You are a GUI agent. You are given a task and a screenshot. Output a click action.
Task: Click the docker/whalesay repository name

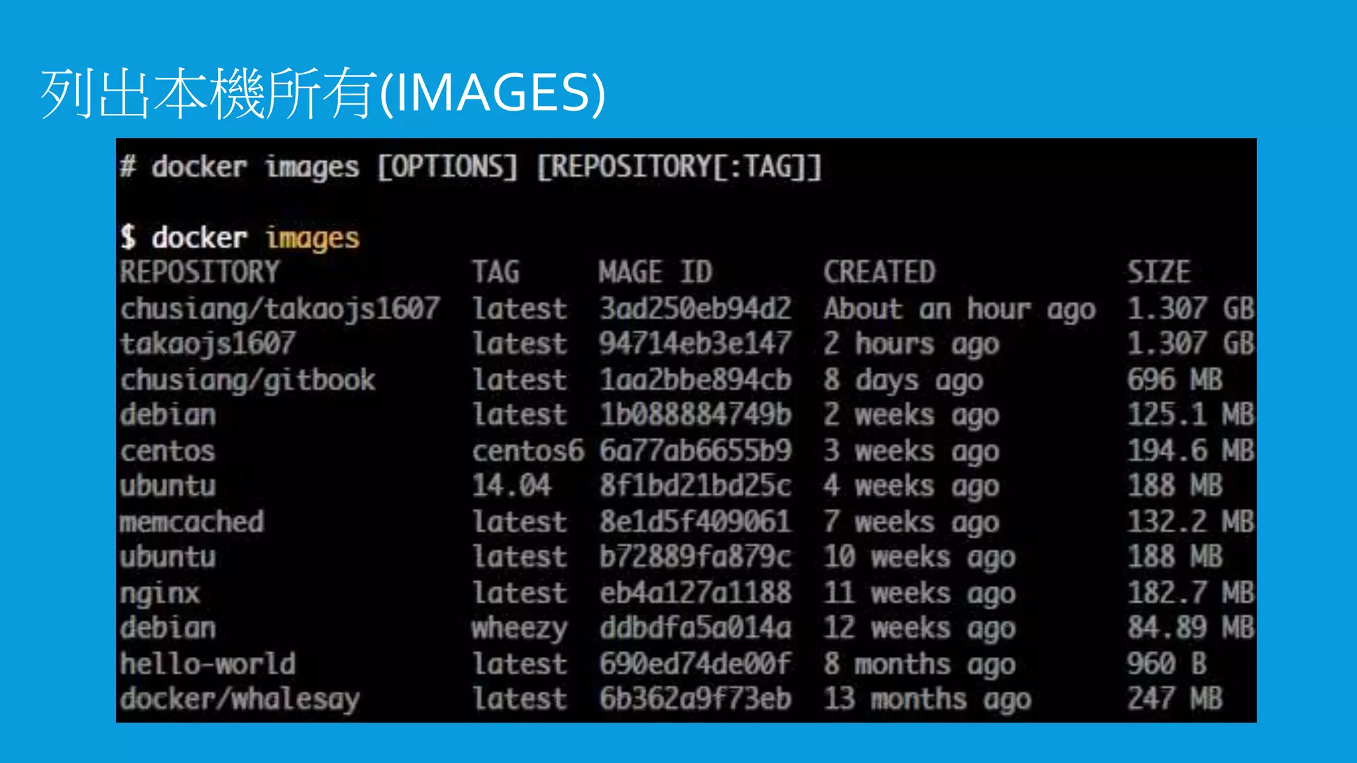(x=239, y=699)
